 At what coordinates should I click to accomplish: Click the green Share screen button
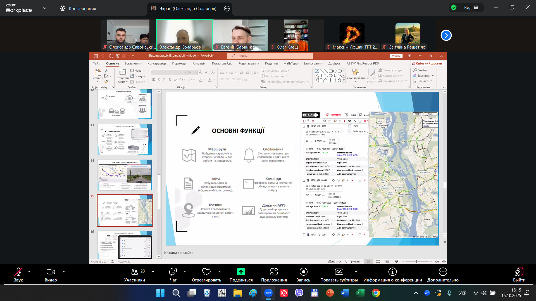(241, 272)
